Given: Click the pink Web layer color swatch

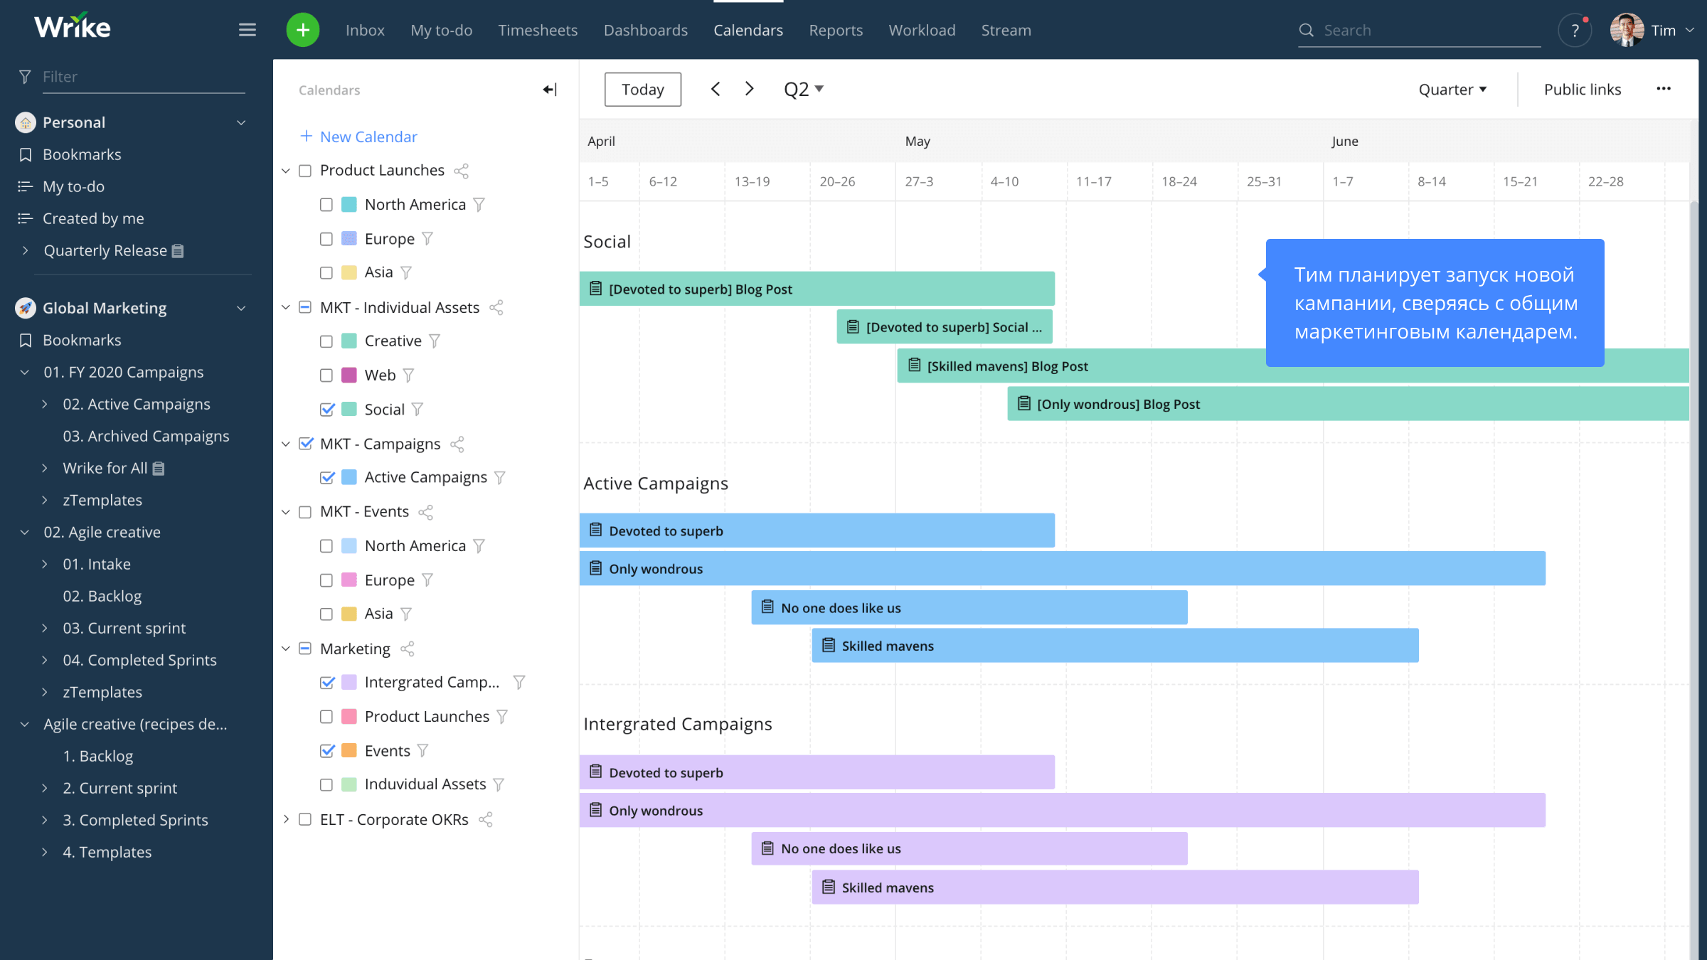Looking at the screenshot, I should click(349, 375).
